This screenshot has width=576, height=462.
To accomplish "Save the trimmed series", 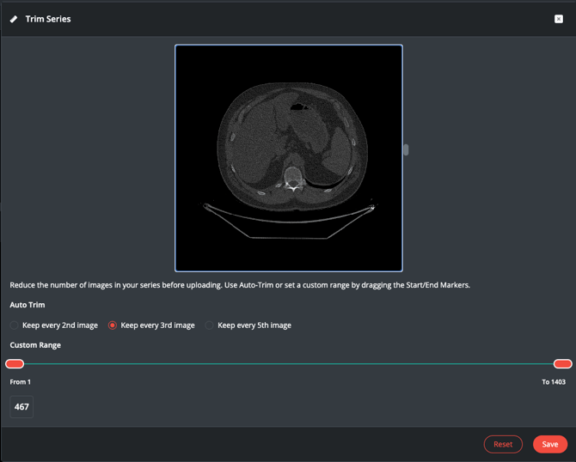I will [x=549, y=444].
